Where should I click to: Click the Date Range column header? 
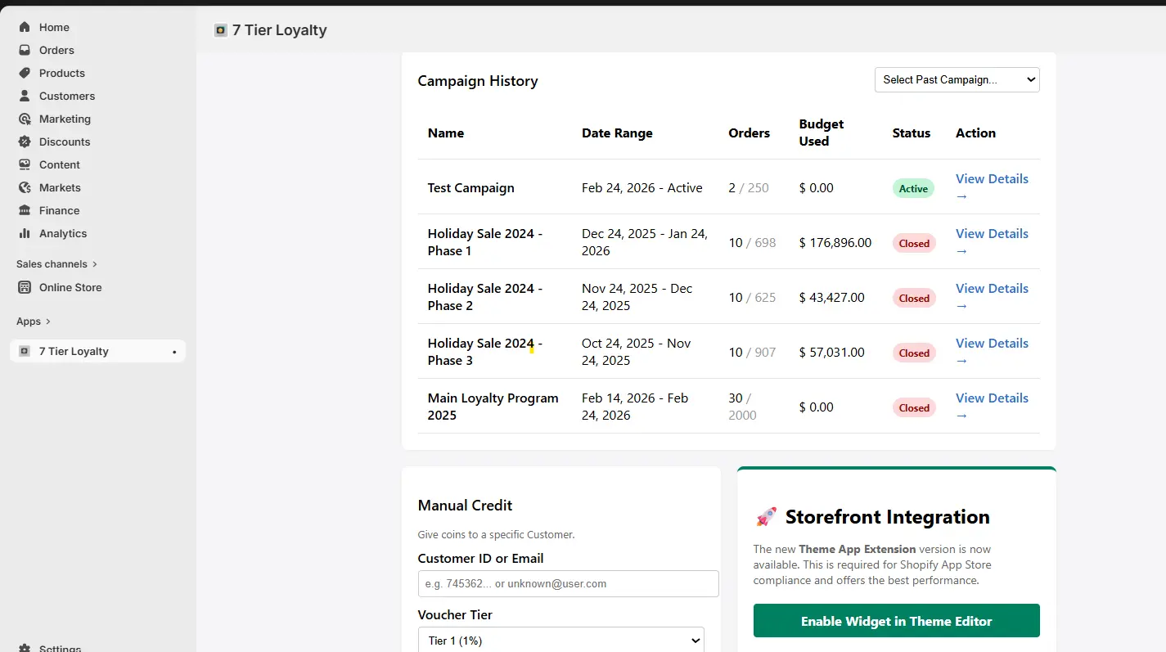click(617, 133)
